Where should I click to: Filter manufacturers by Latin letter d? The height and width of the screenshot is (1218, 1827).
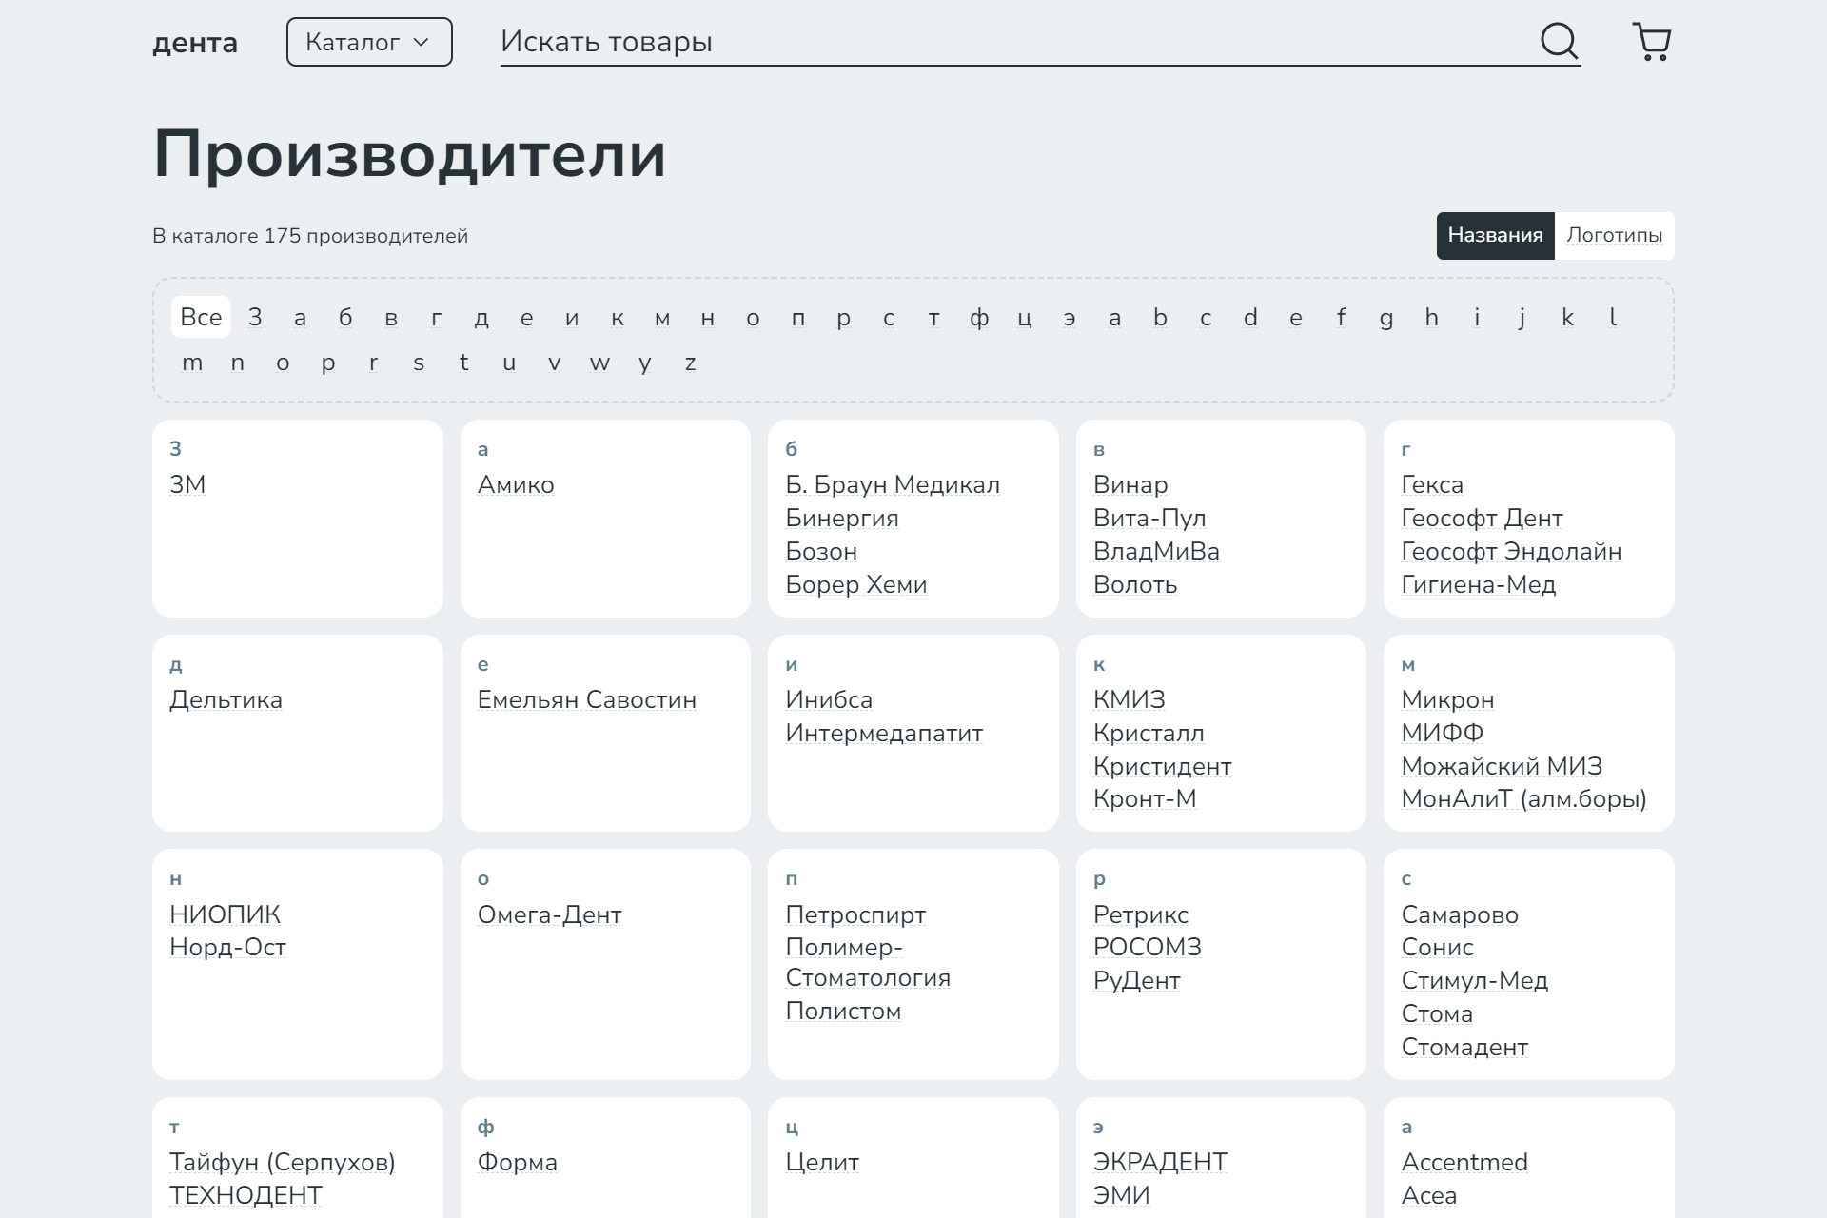1250,317
